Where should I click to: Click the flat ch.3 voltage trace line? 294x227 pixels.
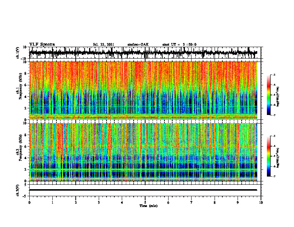click(143, 190)
